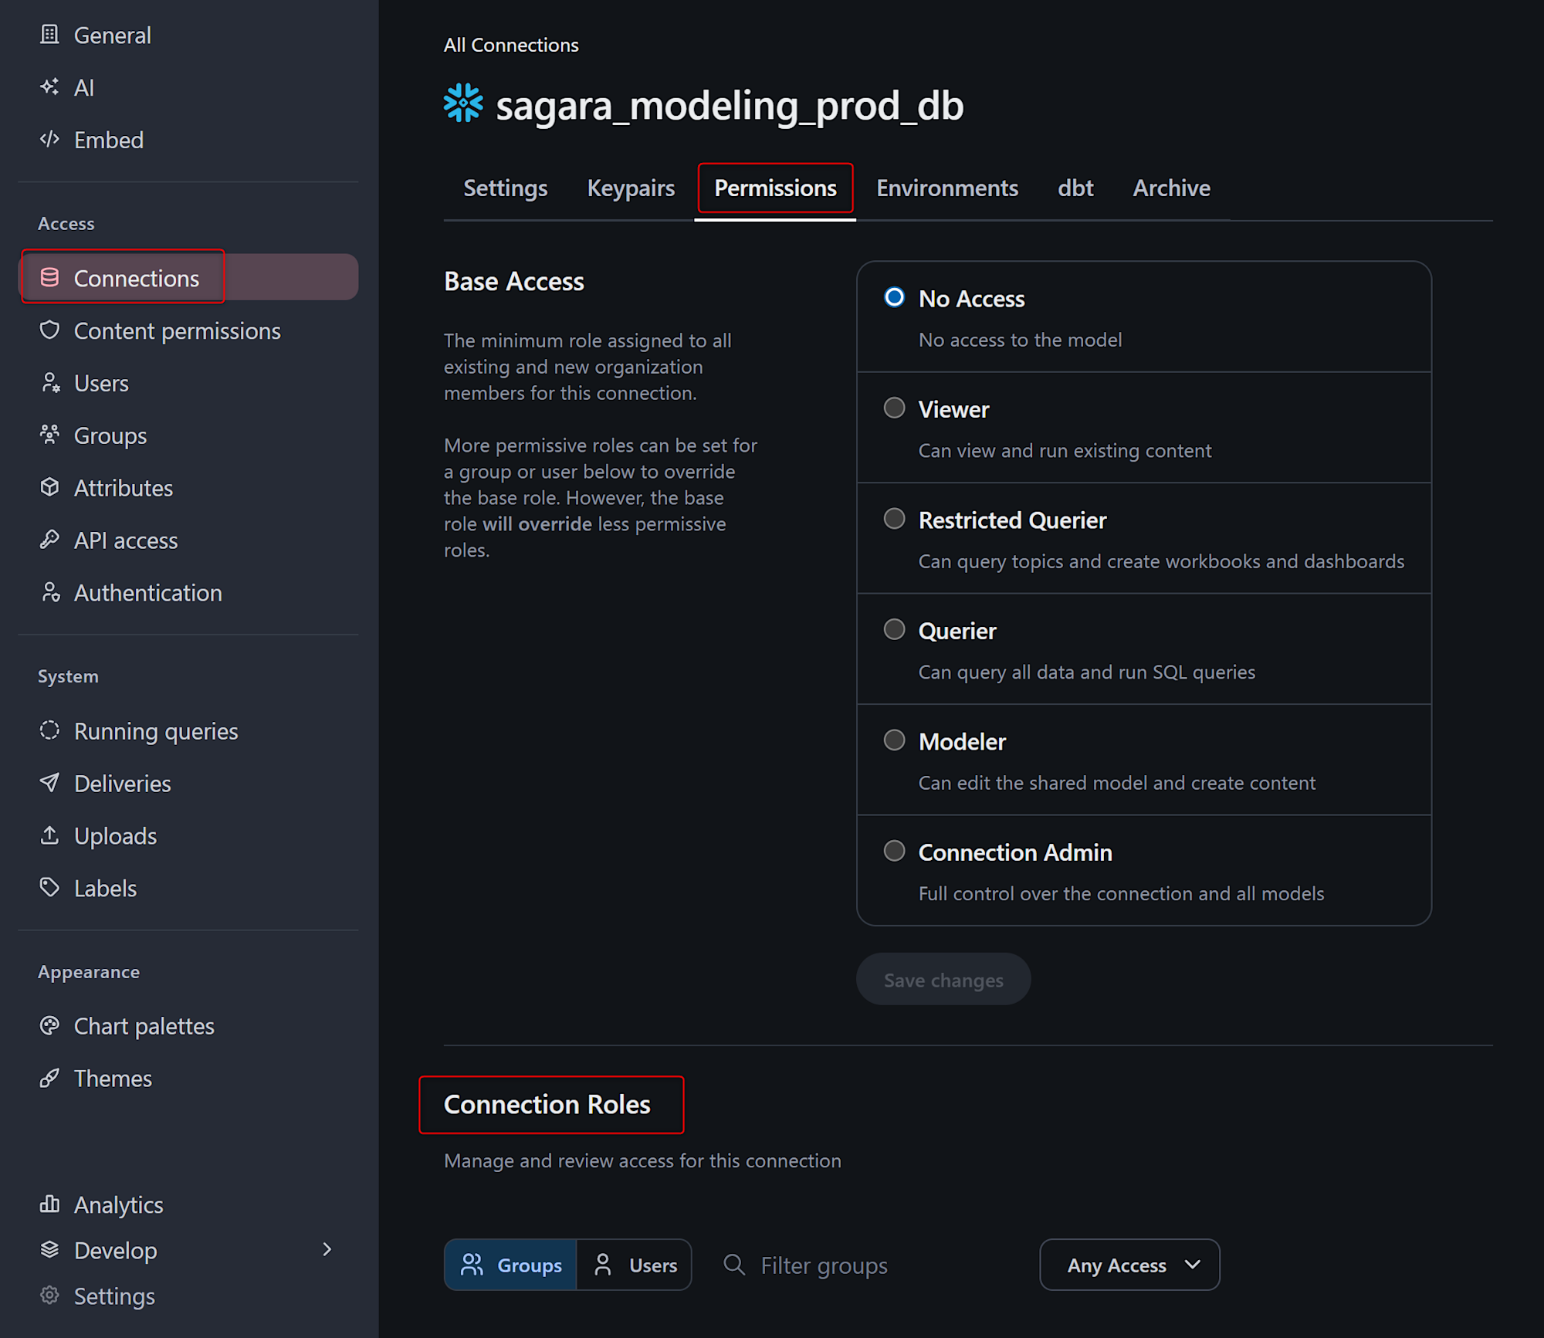The height and width of the screenshot is (1338, 1544).
Task: Click the Labels tag icon
Action: 49,888
